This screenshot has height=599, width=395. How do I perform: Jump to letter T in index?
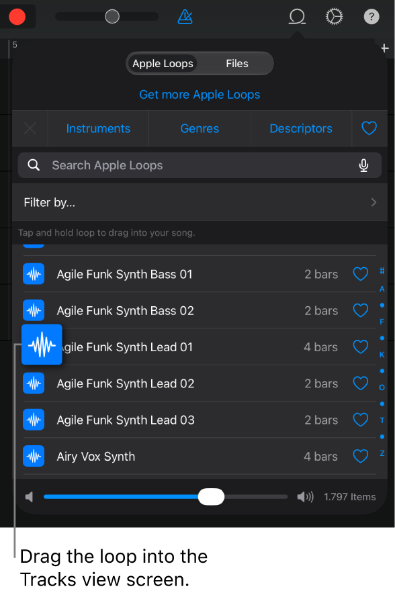[x=382, y=420]
